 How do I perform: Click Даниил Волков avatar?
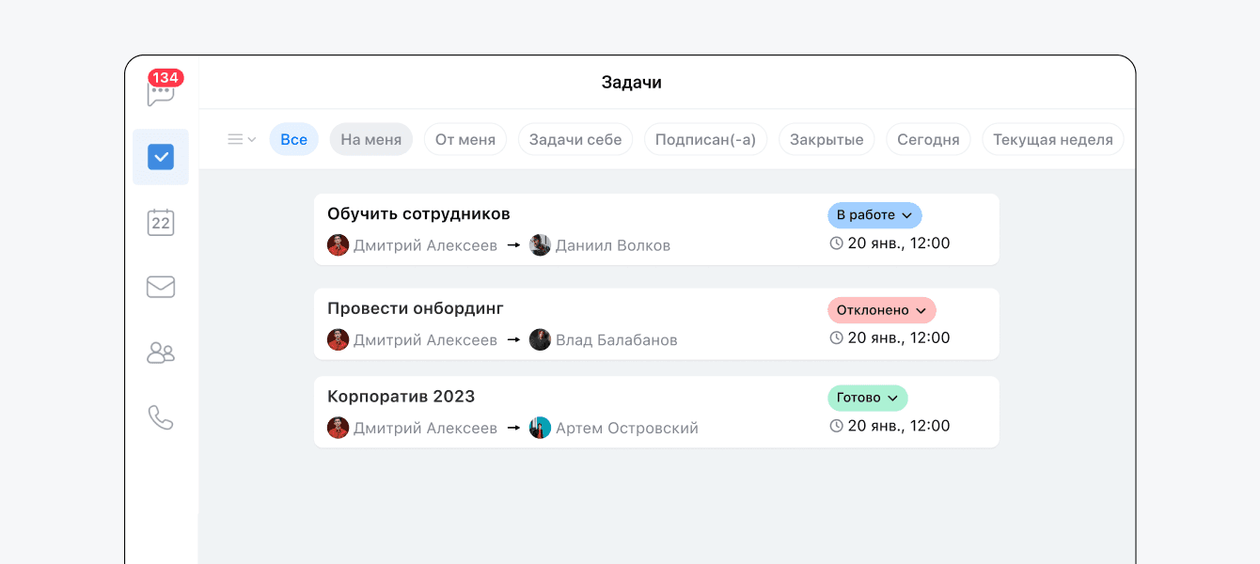pyautogui.click(x=540, y=245)
